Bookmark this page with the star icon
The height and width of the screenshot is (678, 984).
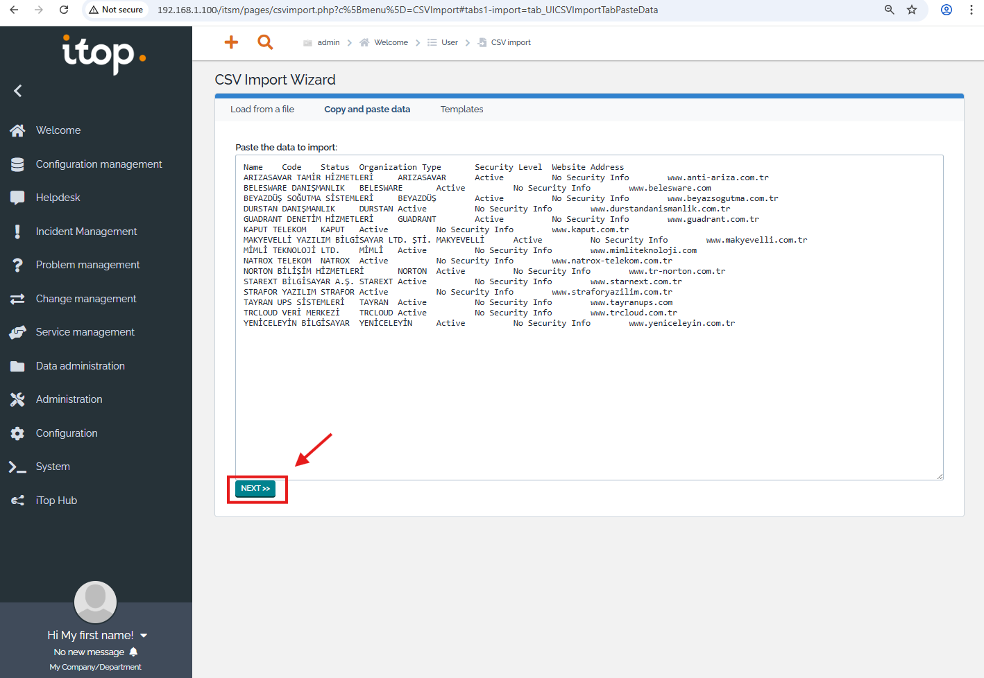point(912,10)
